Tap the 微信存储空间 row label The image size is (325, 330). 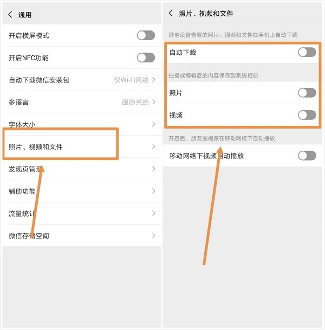point(29,236)
